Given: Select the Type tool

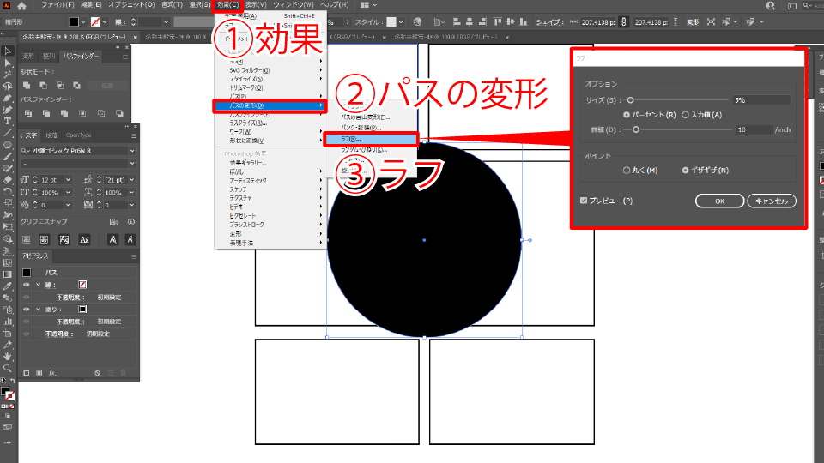Looking at the screenshot, I should click(x=8, y=121).
